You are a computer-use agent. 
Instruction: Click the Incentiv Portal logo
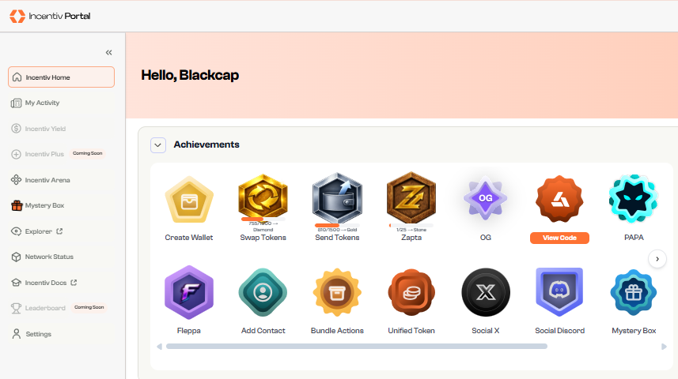pos(50,16)
